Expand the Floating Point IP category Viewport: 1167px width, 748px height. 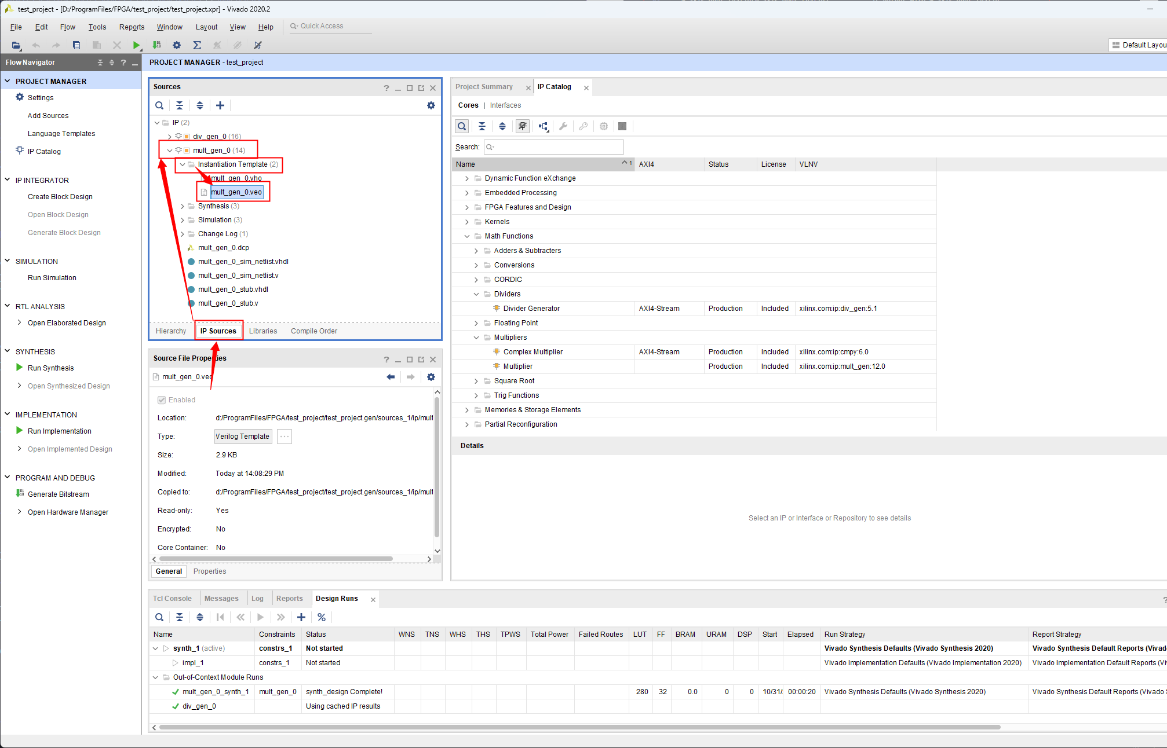(476, 323)
